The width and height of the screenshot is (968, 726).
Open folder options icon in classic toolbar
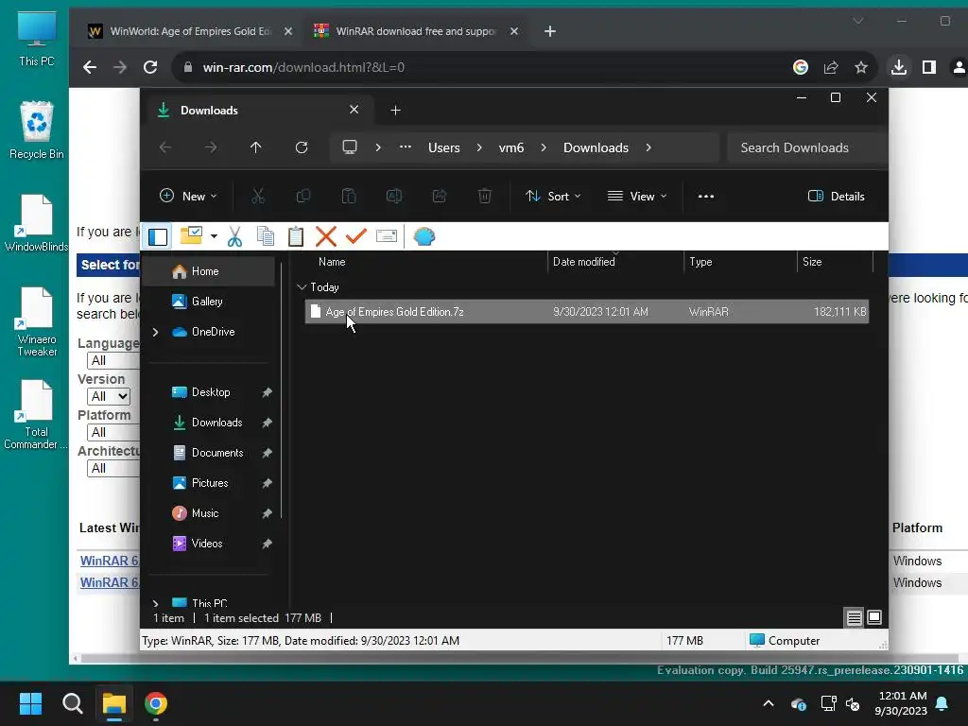click(191, 235)
